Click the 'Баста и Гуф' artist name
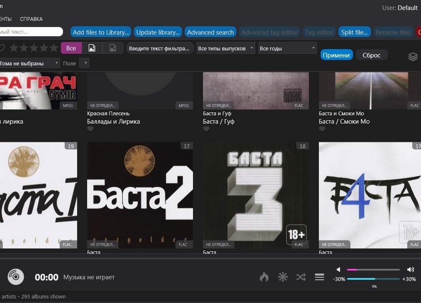This screenshot has height=303, width=421. pos(217,114)
